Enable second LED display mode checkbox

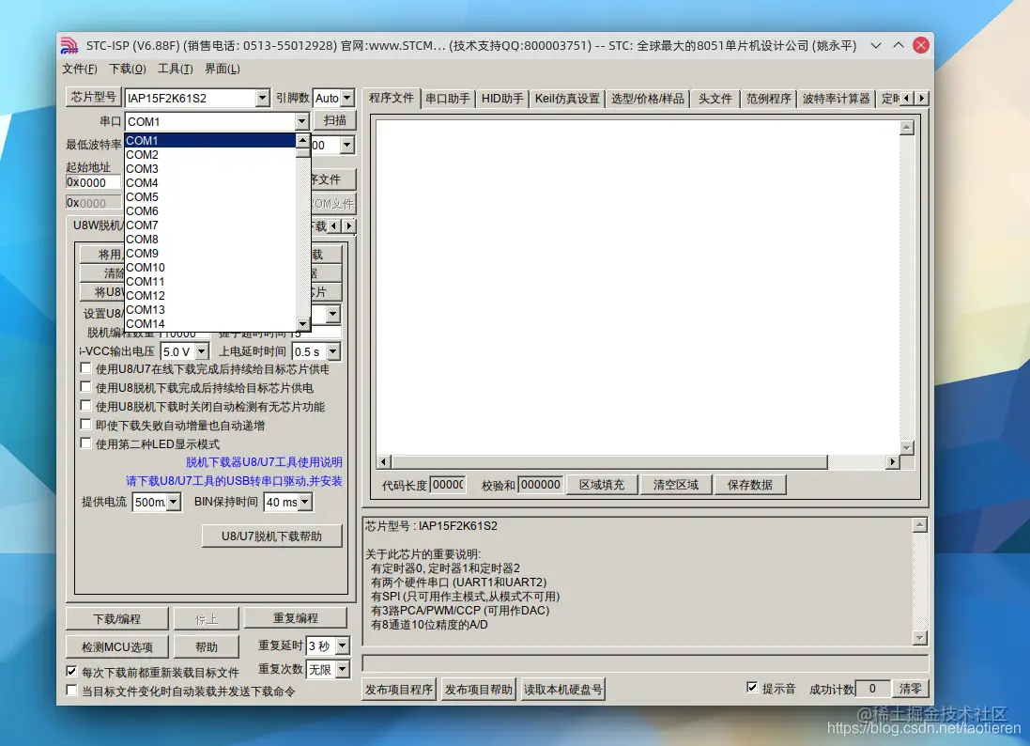pyautogui.click(x=85, y=443)
